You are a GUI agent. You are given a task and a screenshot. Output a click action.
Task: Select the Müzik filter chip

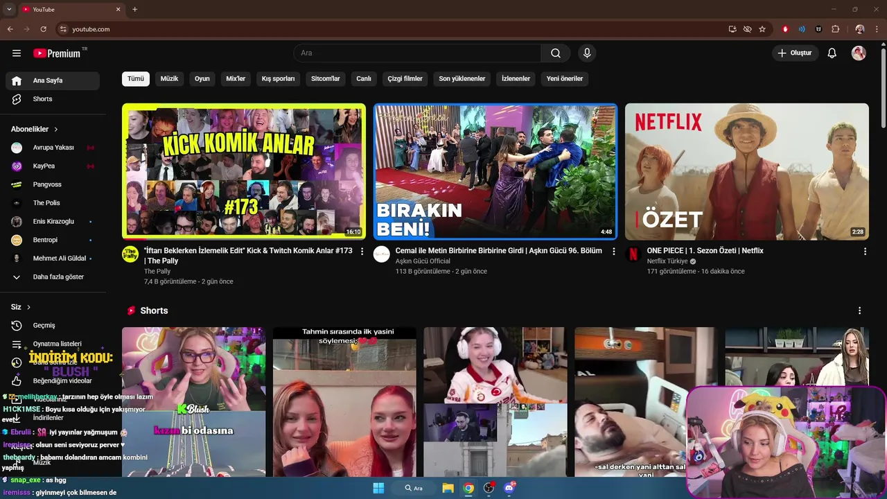pyautogui.click(x=169, y=78)
